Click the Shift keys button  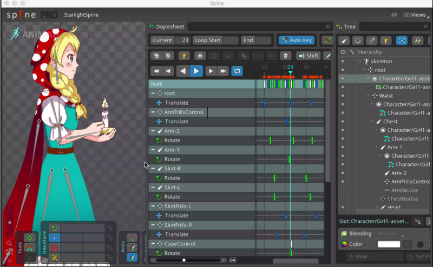pyautogui.click(x=308, y=56)
